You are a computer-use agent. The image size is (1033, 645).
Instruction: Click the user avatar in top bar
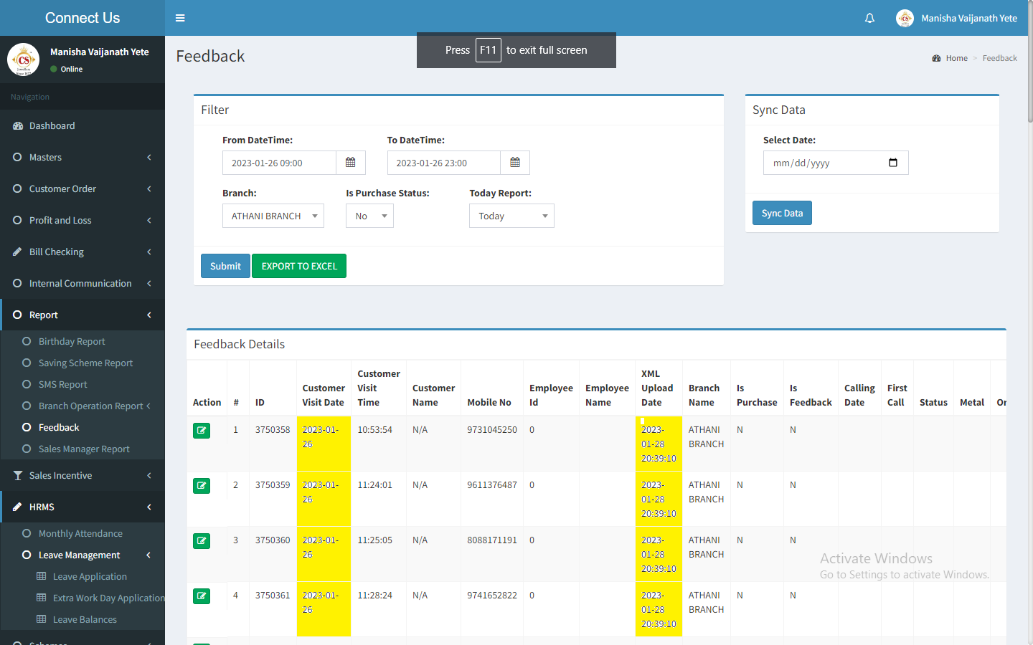pos(905,18)
